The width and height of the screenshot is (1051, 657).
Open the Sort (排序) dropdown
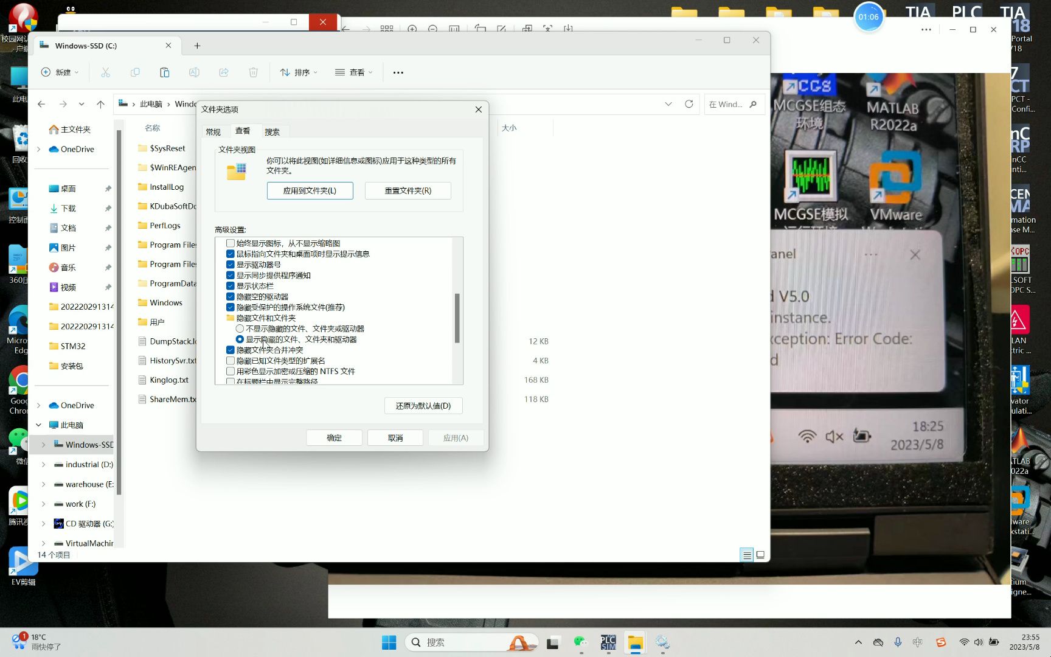[x=299, y=72]
